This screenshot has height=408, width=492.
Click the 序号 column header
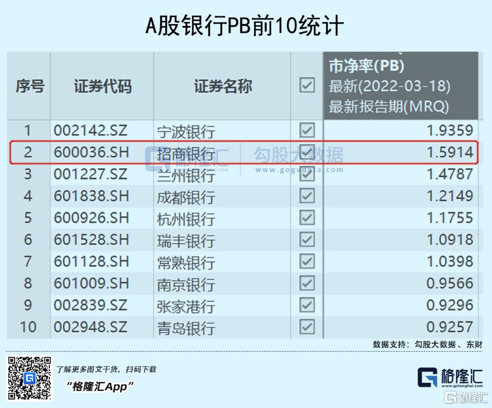(30, 86)
